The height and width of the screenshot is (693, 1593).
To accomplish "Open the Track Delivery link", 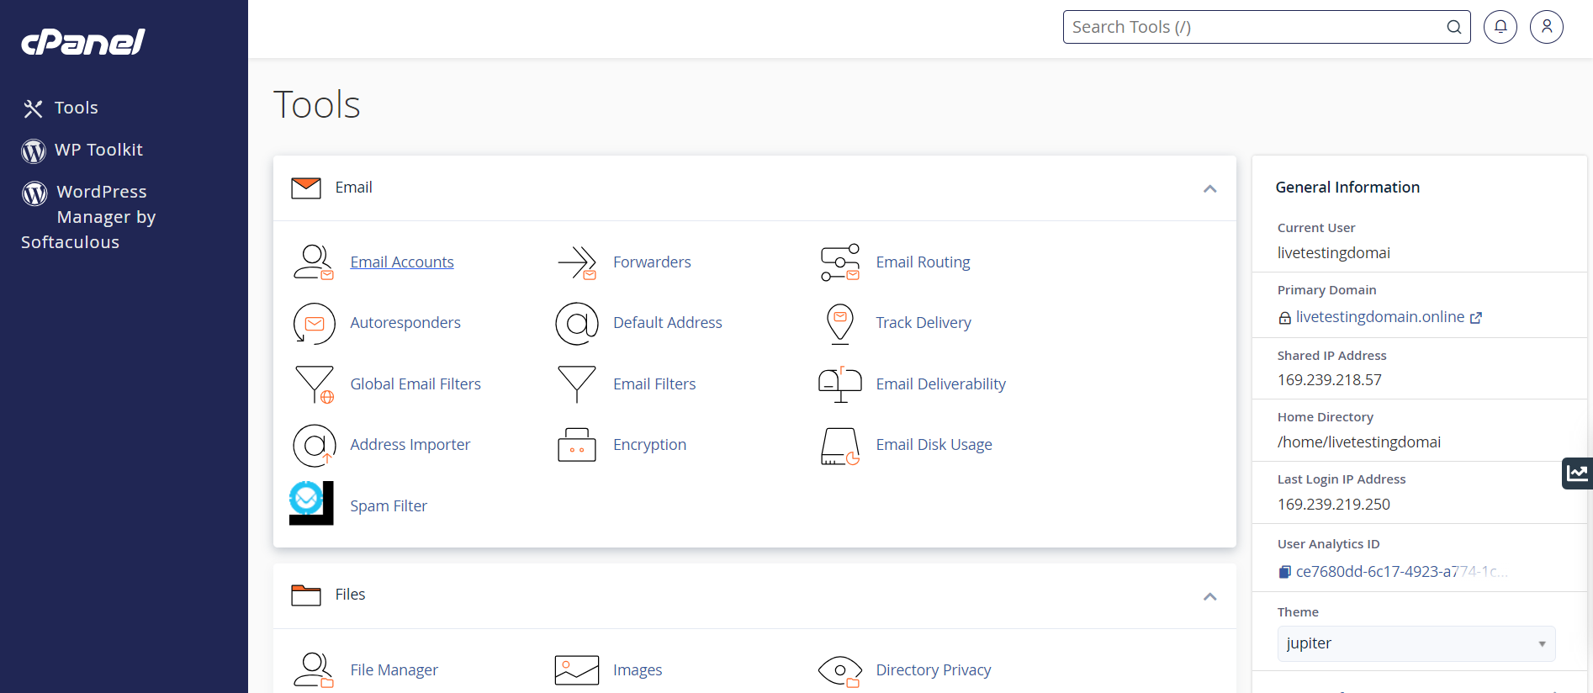I will (x=924, y=323).
